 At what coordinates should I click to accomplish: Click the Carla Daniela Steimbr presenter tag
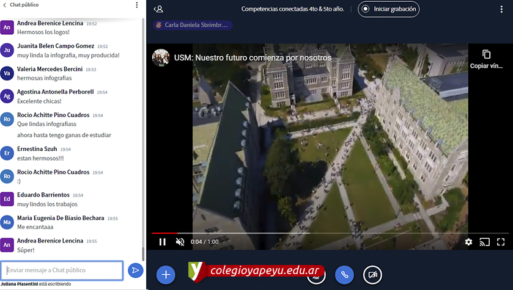pos(193,26)
